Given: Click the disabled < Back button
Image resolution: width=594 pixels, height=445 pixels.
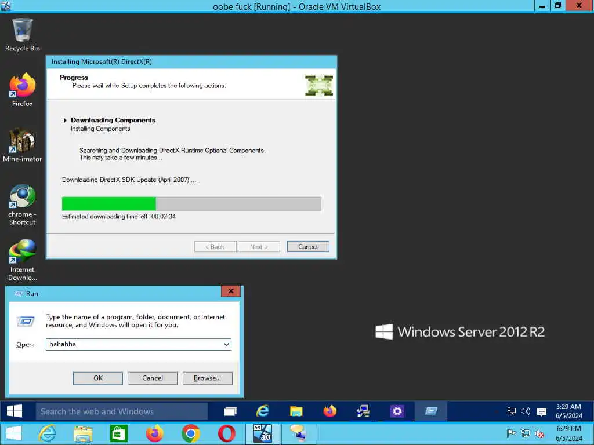Looking at the screenshot, I should (x=215, y=247).
